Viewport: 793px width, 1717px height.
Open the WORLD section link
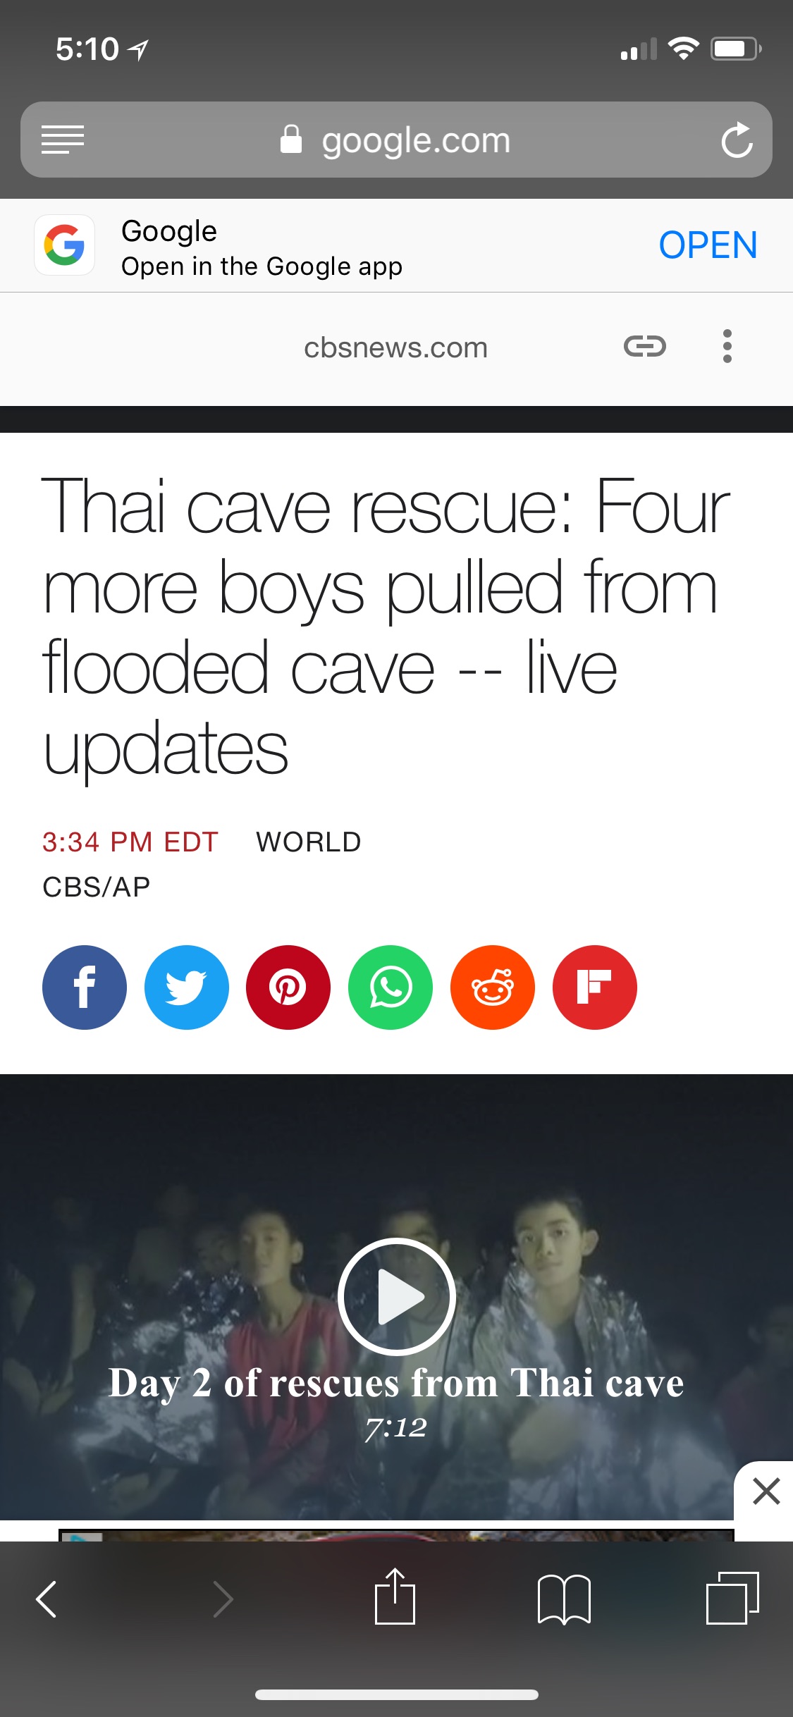pos(309,842)
